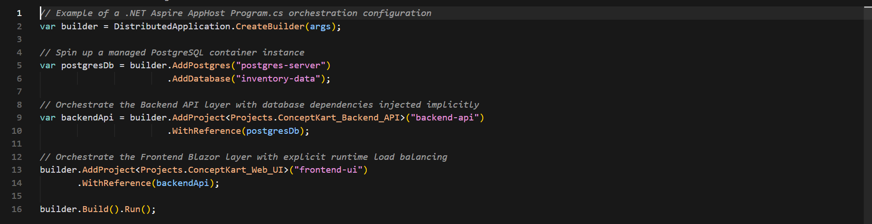Click the Frontend Blazor layer comment
The image size is (872, 224).
coord(243,157)
